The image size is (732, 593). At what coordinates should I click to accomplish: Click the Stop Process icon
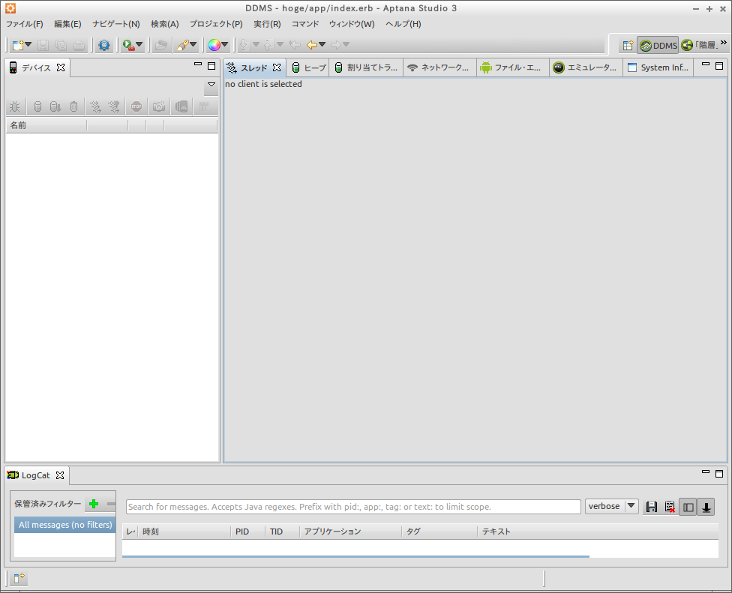pos(136,107)
